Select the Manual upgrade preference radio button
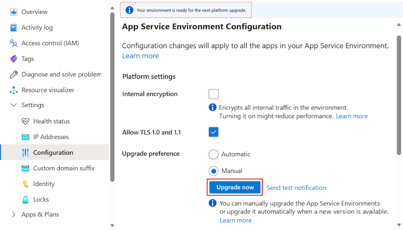 (x=213, y=171)
